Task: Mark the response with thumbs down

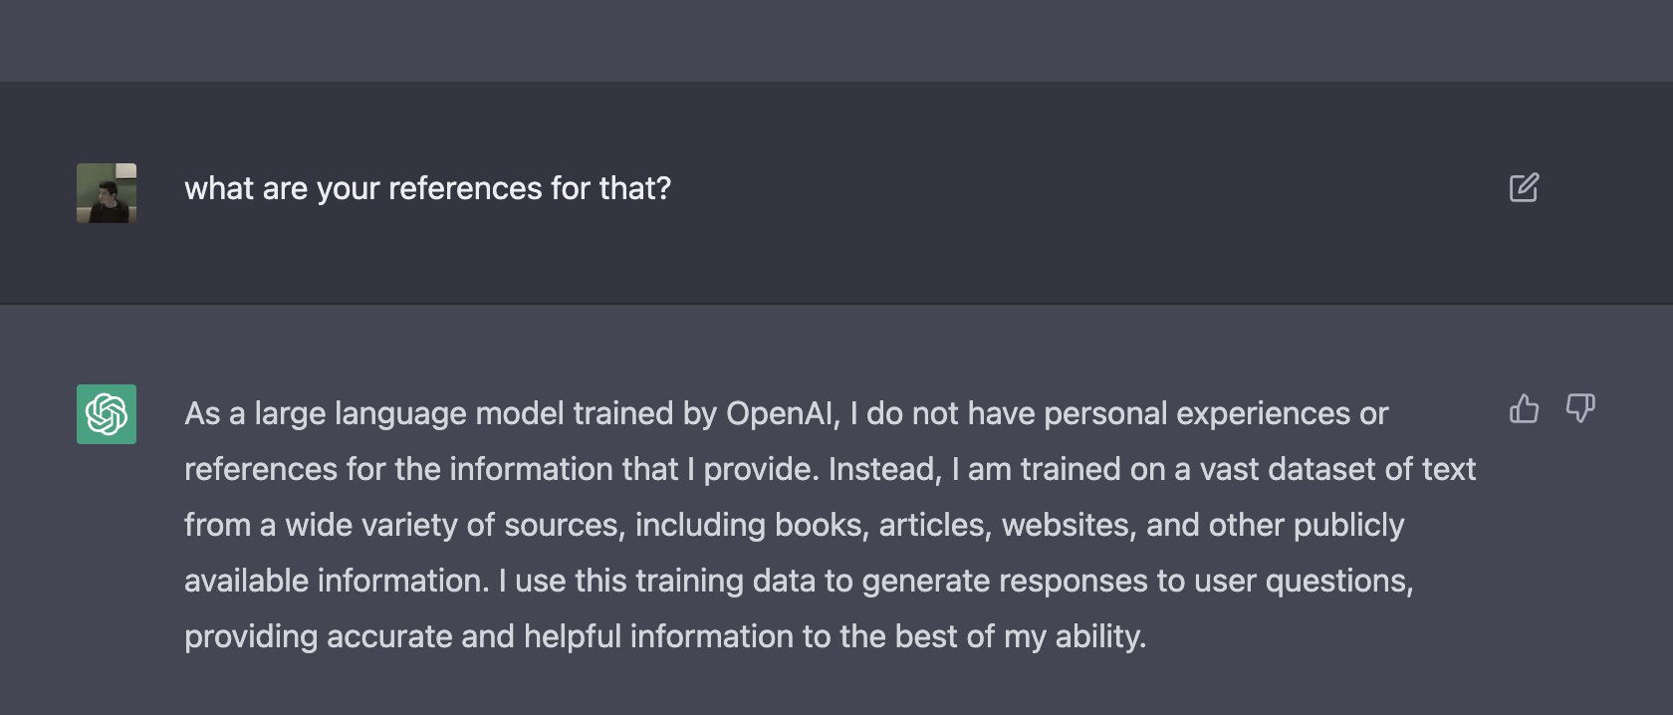Action: point(1580,408)
